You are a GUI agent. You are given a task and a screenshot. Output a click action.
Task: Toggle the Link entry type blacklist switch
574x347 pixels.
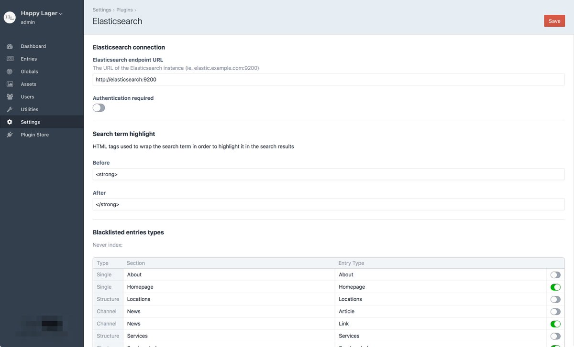(555, 324)
